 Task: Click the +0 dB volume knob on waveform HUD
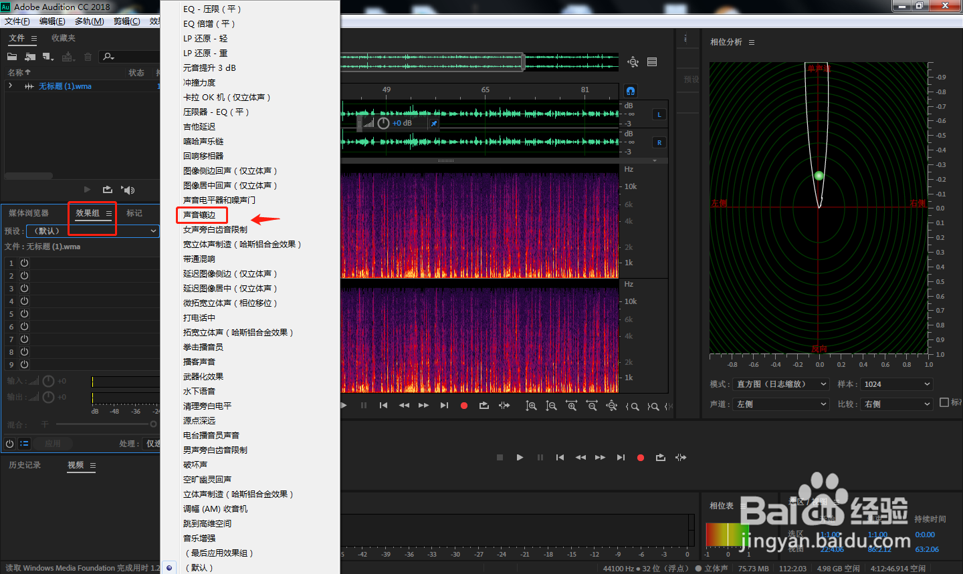[x=383, y=124]
